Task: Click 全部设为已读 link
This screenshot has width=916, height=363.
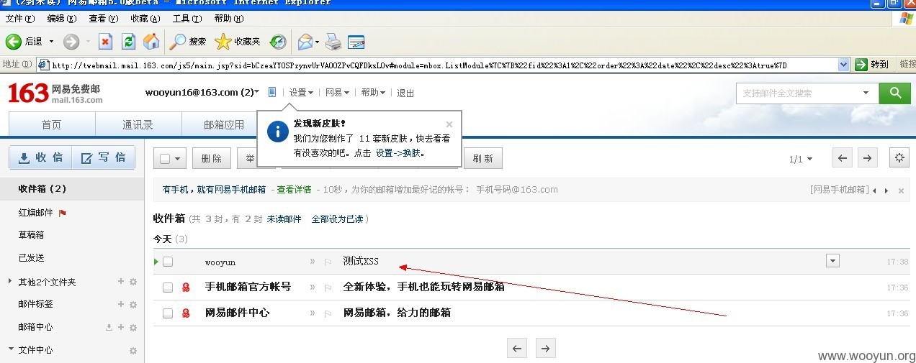Action: coord(337,219)
